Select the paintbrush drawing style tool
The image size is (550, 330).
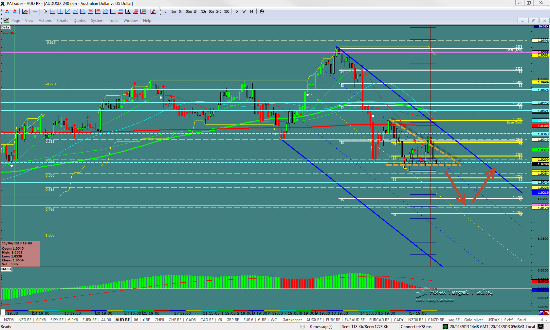click(x=153, y=11)
